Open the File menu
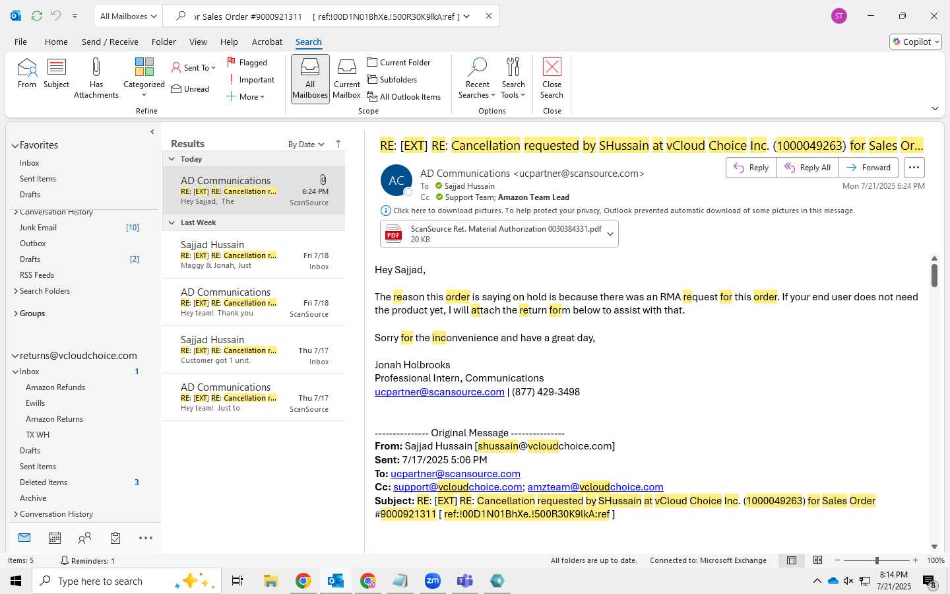 tap(20, 42)
